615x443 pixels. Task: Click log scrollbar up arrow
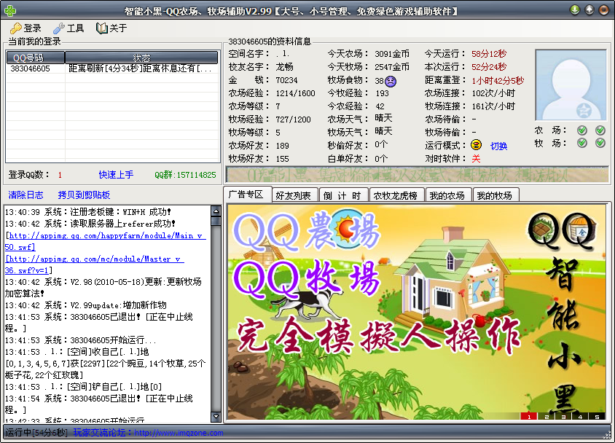pyautogui.click(x=216, y=211)
